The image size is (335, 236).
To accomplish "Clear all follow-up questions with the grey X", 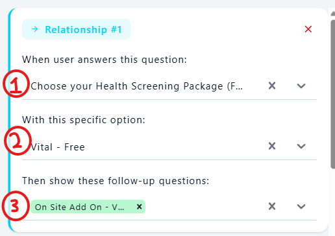I will pyautogui.click(x=272, y=206).
